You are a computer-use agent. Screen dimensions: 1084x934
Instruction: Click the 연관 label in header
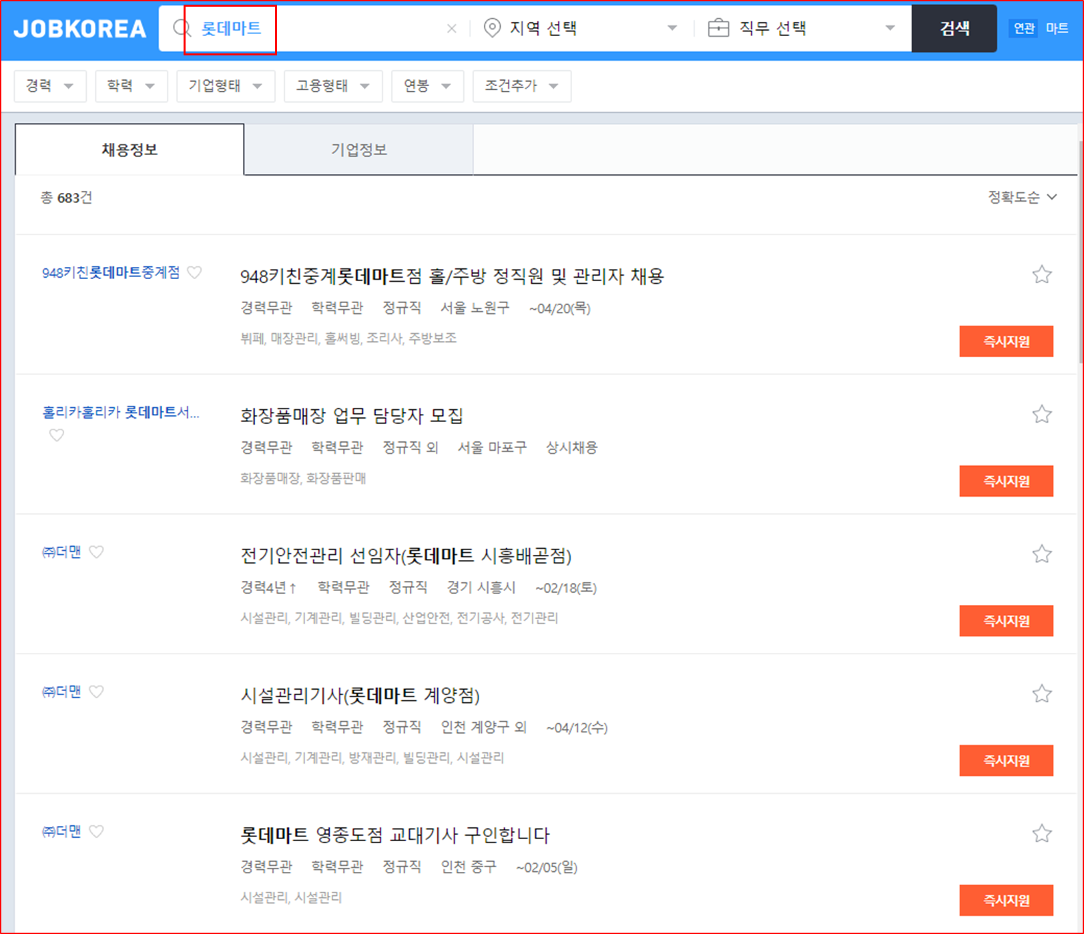pos(1024,28)
